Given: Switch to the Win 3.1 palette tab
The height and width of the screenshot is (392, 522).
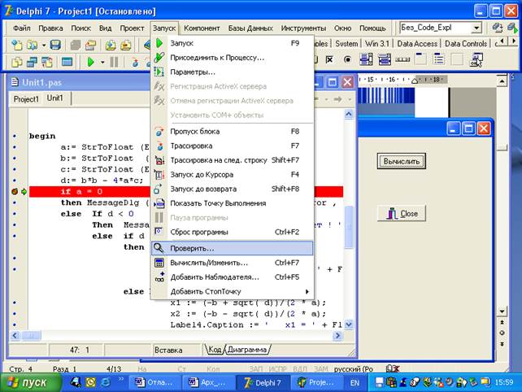Looking at the screenshot, I should click(376, 44).
